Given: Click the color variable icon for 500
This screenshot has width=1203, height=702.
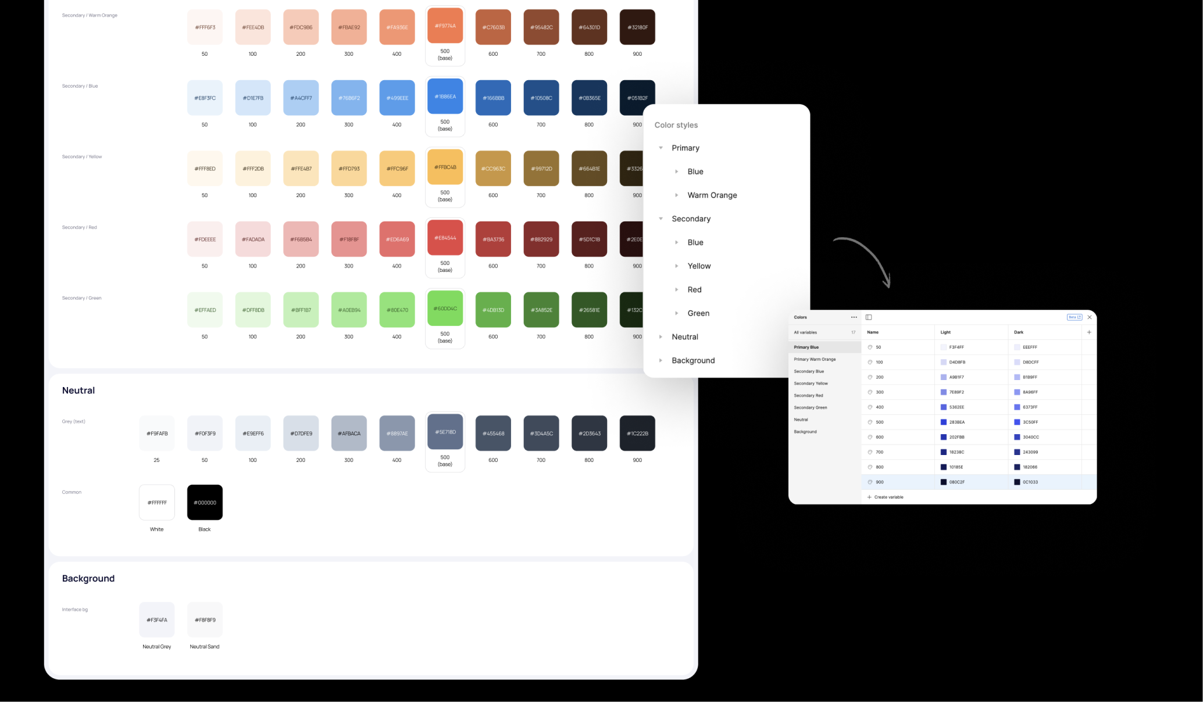Looking at the screenshot, I should (x=870, y=422).
